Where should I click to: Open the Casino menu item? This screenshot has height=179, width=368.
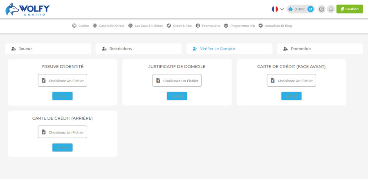(x=81, y=26)
